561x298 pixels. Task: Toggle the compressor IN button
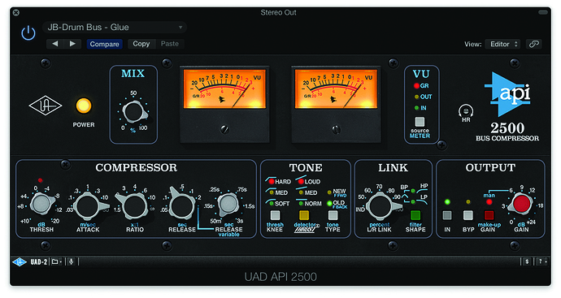click(447, 215)
